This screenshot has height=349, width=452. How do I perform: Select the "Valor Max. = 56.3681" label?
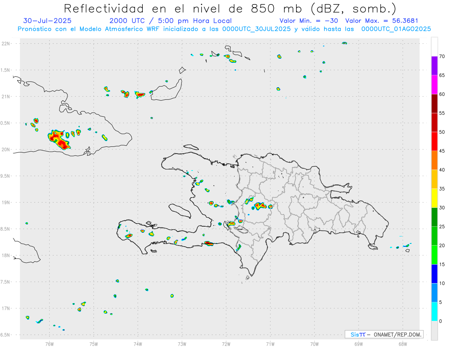pos(382,21)
